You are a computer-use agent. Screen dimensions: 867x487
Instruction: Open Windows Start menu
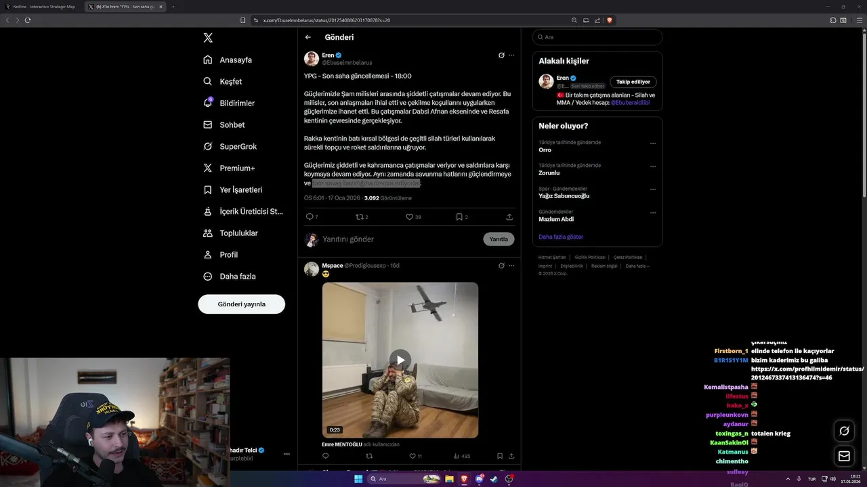(x=358, y=479)
